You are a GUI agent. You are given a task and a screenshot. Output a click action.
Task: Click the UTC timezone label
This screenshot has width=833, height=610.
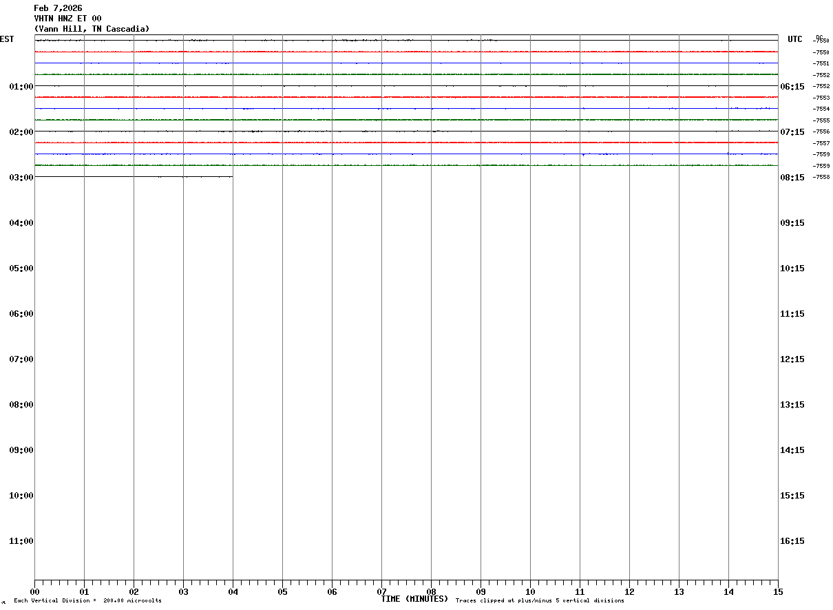pos(795,39)
